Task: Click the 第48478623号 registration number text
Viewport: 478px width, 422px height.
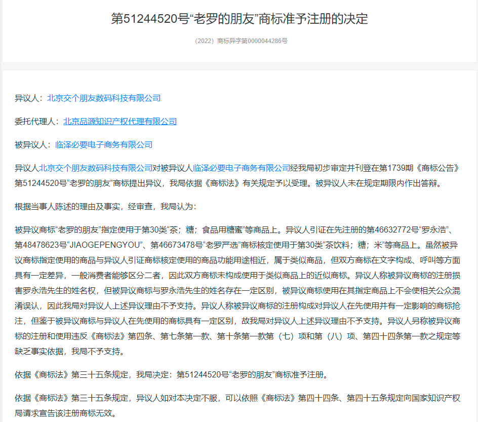Action: (x=36, y=244)
